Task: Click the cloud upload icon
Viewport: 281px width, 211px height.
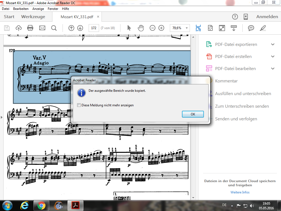Action: click(19, 28)
